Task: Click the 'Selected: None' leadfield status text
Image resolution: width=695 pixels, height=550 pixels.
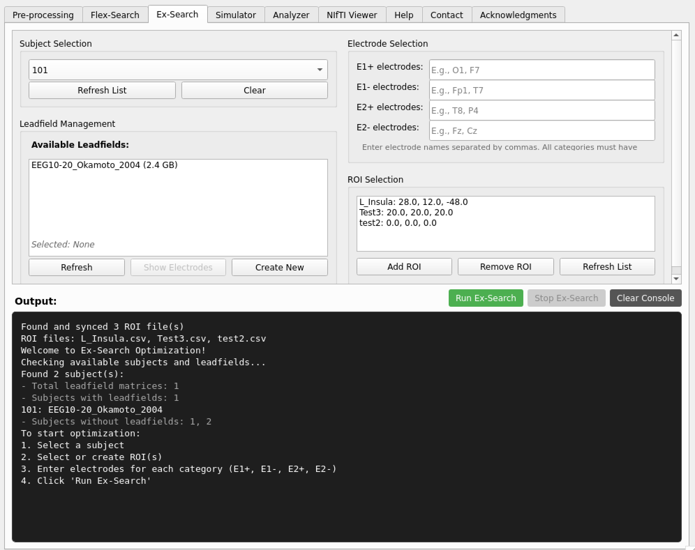Action: [63, 244]
